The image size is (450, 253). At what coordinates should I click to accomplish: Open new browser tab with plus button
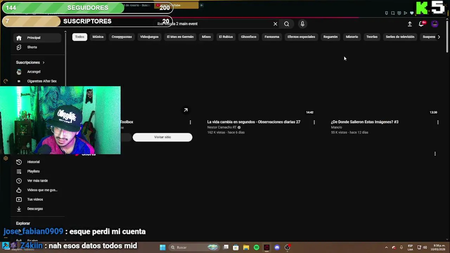pyautogui.click(x=201, y=5)
